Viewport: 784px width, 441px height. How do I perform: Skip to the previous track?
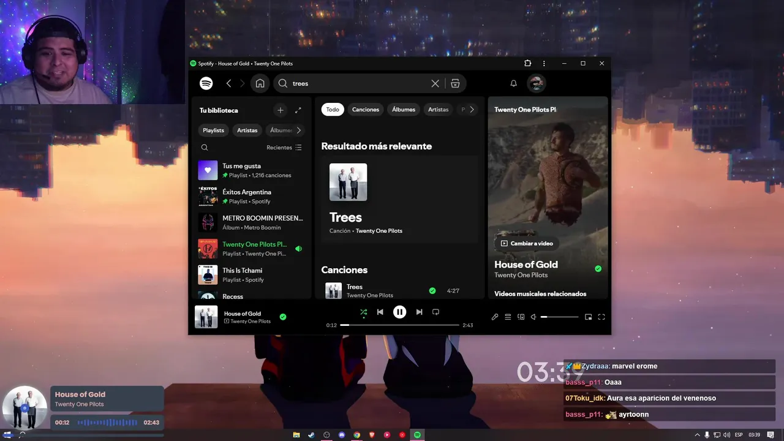coord(380,312)
